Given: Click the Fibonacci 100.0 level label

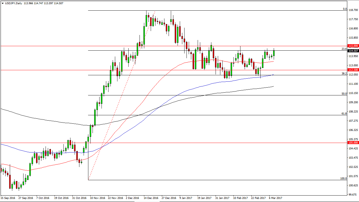Looking at the screenshot, I should pos(343,178).
